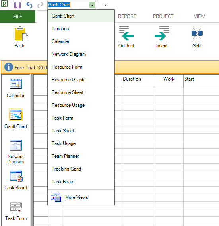Open Task Form from the view bar
219x226 pixels.
pyautogui.click(x=16, y=211)
